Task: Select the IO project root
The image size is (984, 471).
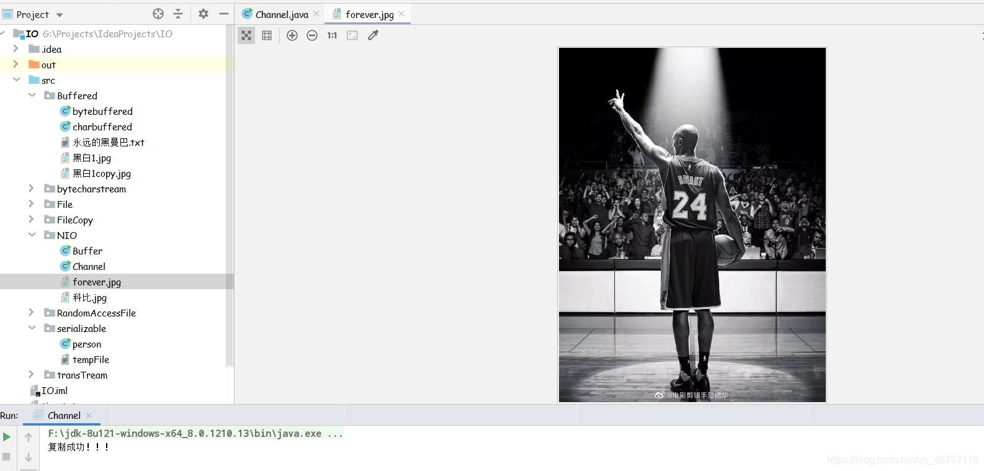Action: [32, 34]
